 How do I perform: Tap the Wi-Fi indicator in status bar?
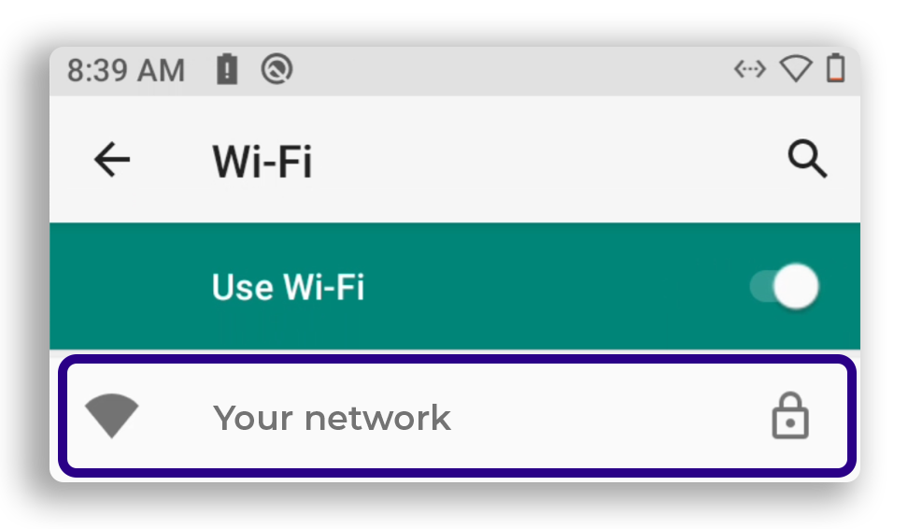click(x=796, y=69)
